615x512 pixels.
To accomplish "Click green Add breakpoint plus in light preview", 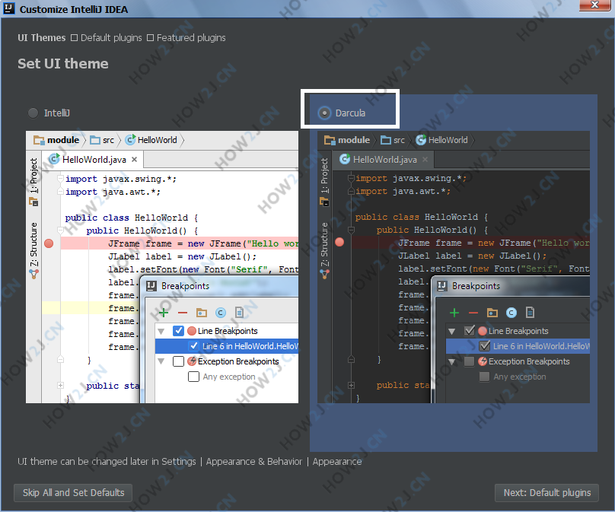I will pos(164,313).
